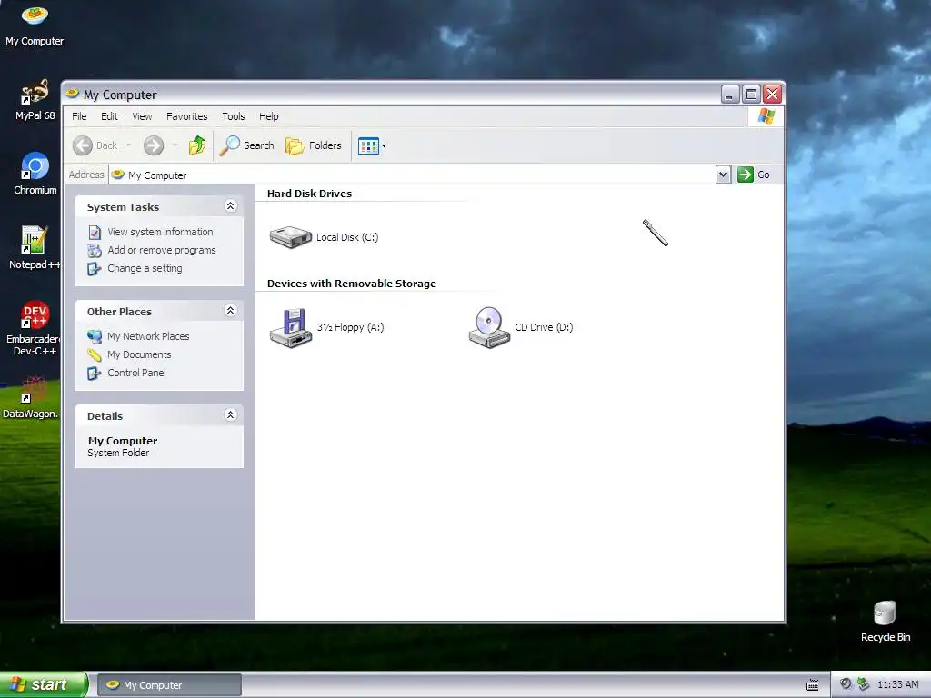Click the Control Panel icon in sidebar

pyautogui.click(x=95, y=374)
